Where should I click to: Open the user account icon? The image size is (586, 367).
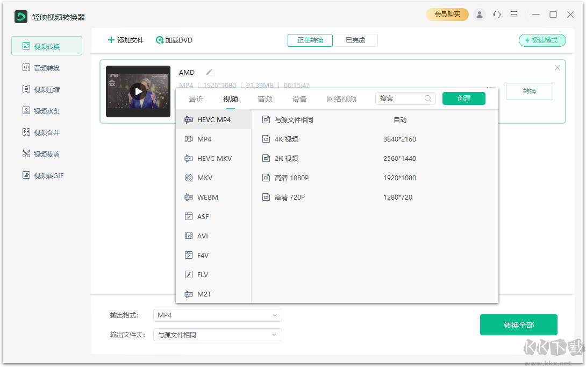pos(479,15)
